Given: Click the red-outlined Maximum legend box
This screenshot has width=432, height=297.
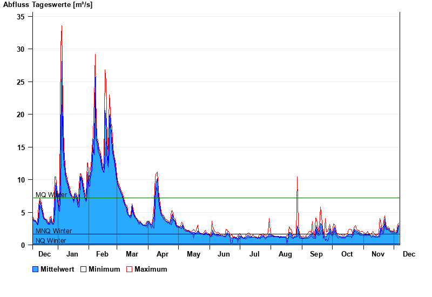Looking at the screenshot, I should click(129, 269).
